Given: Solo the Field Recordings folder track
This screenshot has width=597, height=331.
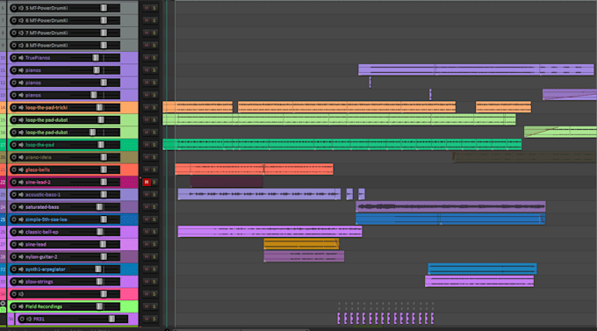Looking at the screenshot, I should [x=155, y=306].
